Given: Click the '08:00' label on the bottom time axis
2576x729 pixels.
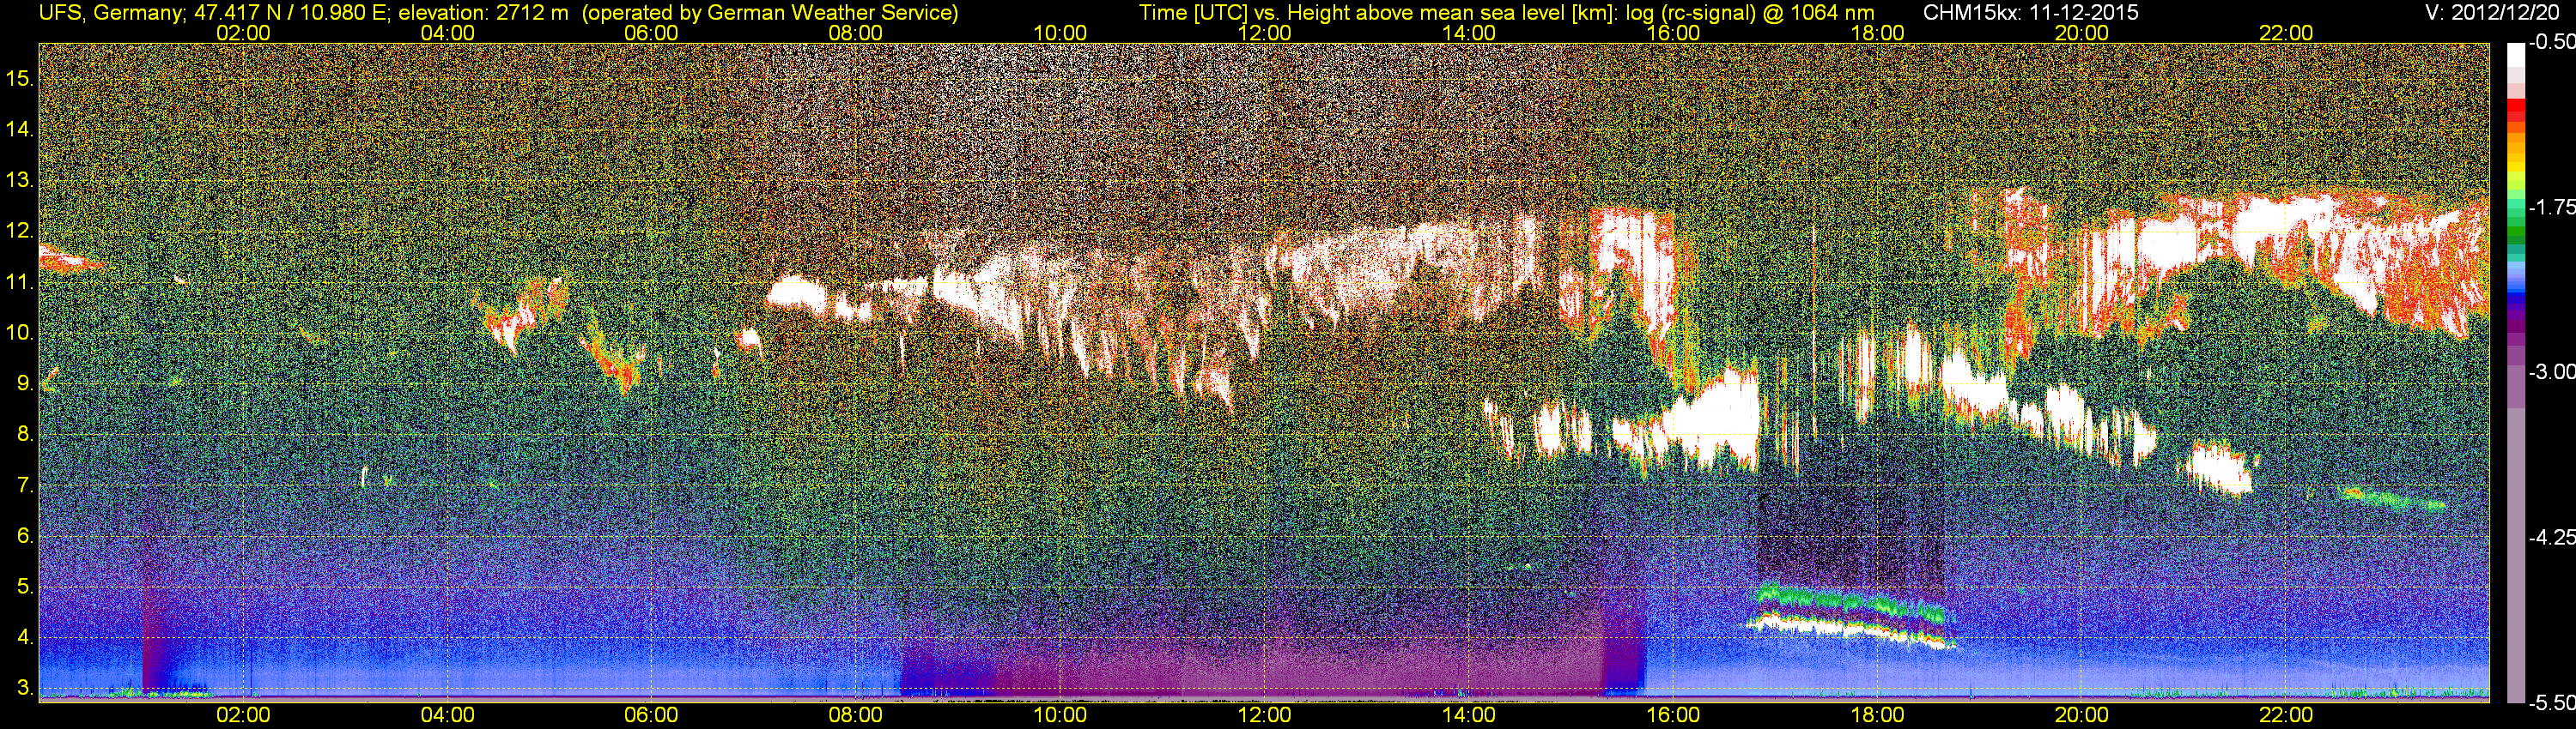Looking at the screenshot, I should coord(856,715).
